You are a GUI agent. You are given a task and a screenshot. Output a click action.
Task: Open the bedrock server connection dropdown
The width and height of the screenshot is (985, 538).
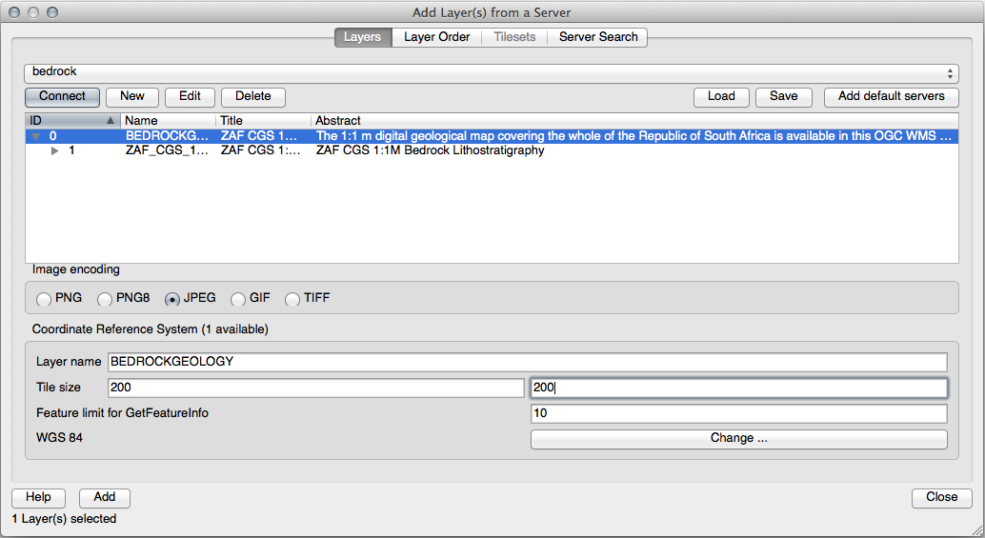(492, 72)
